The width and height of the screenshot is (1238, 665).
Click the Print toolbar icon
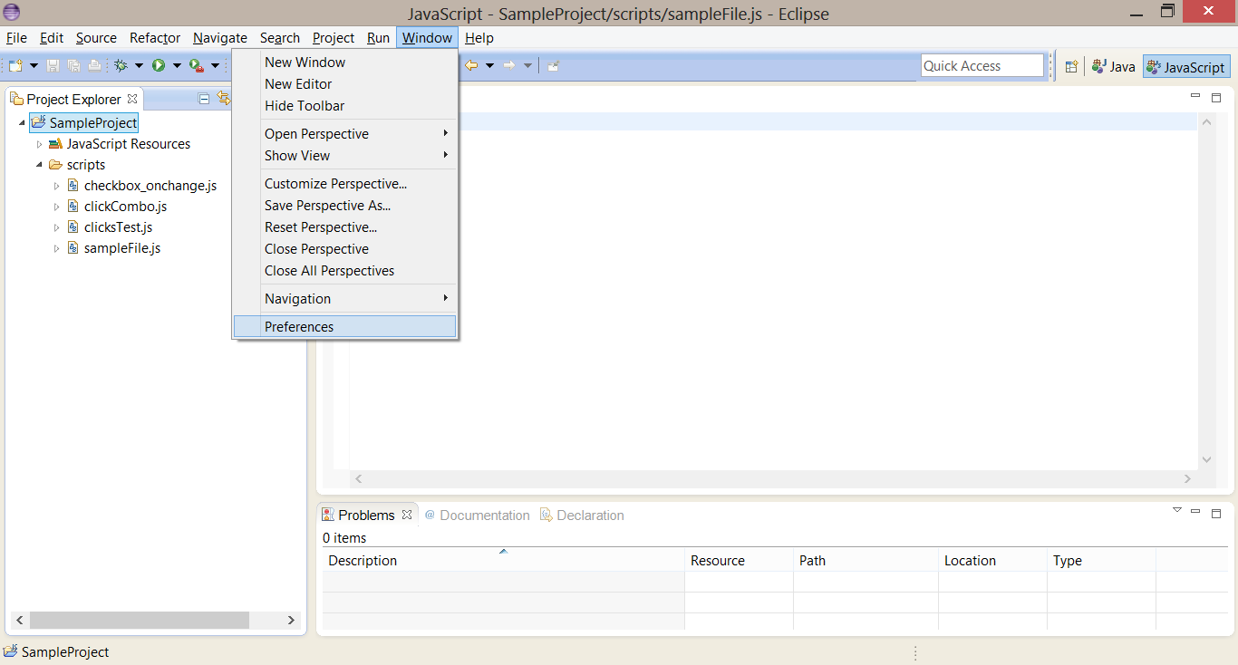(x=94, y=65)
